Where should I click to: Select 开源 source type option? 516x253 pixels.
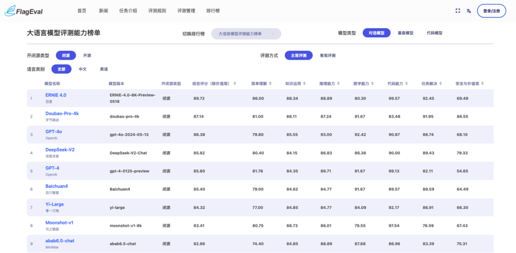pos(87,56)
